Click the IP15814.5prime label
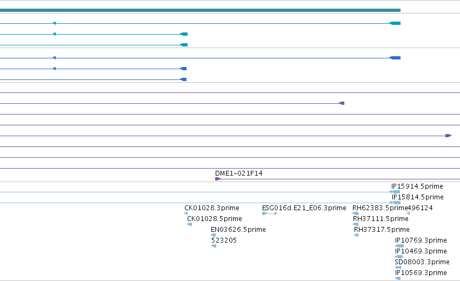This screenshot has height=281, width=460. [x=417, y=197]
